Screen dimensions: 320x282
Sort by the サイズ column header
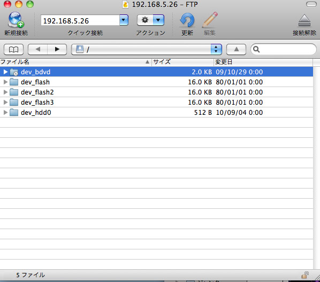[x=182, y=62]
